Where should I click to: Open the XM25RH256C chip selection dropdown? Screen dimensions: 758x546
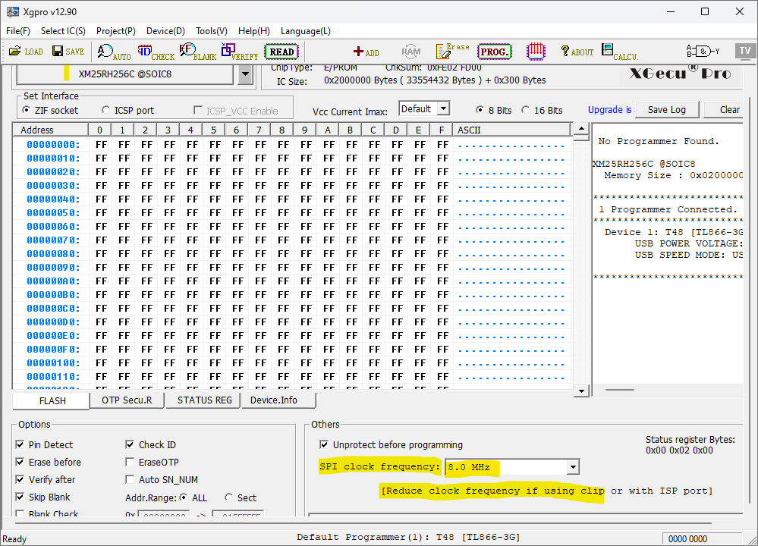pyautogui.click(x=244, y=74)
